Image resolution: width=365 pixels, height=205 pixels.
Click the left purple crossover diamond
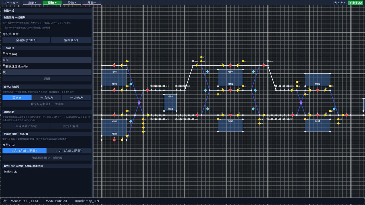[139, 102]
